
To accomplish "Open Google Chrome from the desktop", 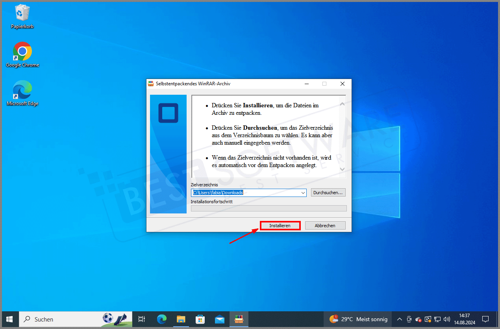I will pyautogui.click(x=22, y=51).
